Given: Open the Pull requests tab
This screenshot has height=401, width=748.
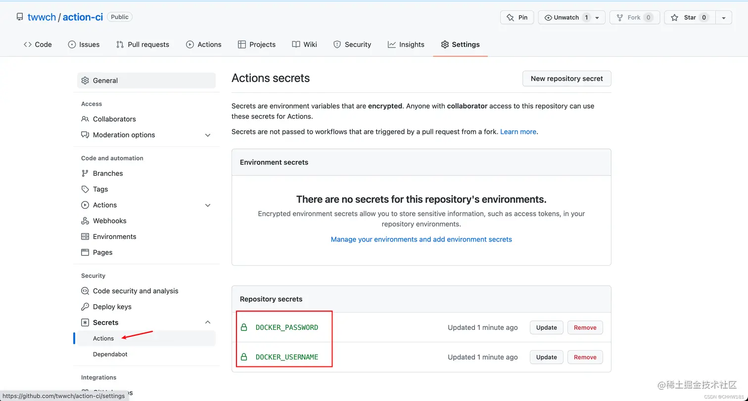Looking at the screenshot, I should tap(142, 44).
